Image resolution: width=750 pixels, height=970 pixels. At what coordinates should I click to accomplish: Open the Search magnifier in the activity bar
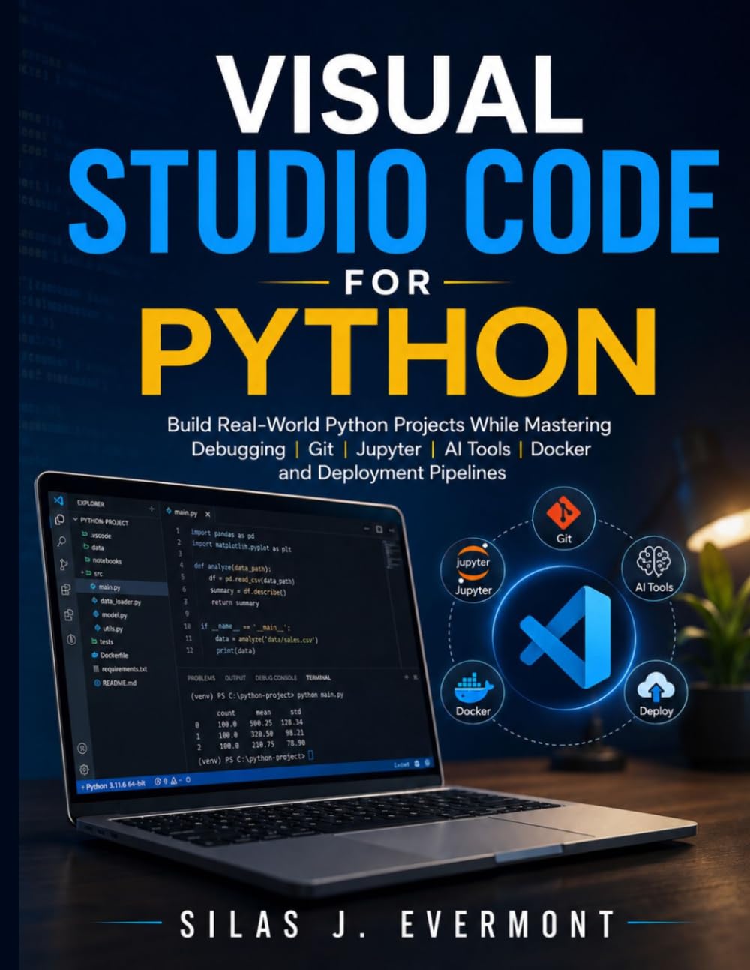click(61, 541)
